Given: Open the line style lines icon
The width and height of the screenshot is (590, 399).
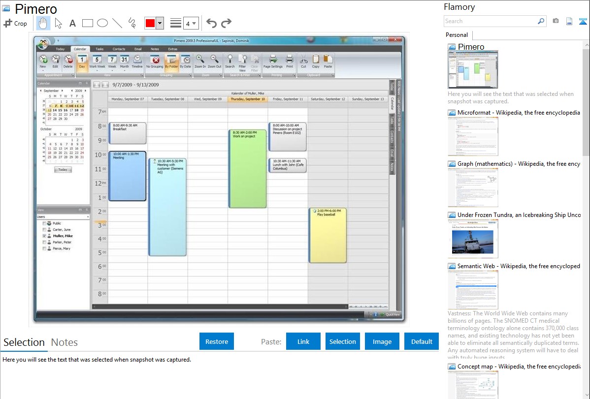Looking at the screenshot, I should click(176, 23).
